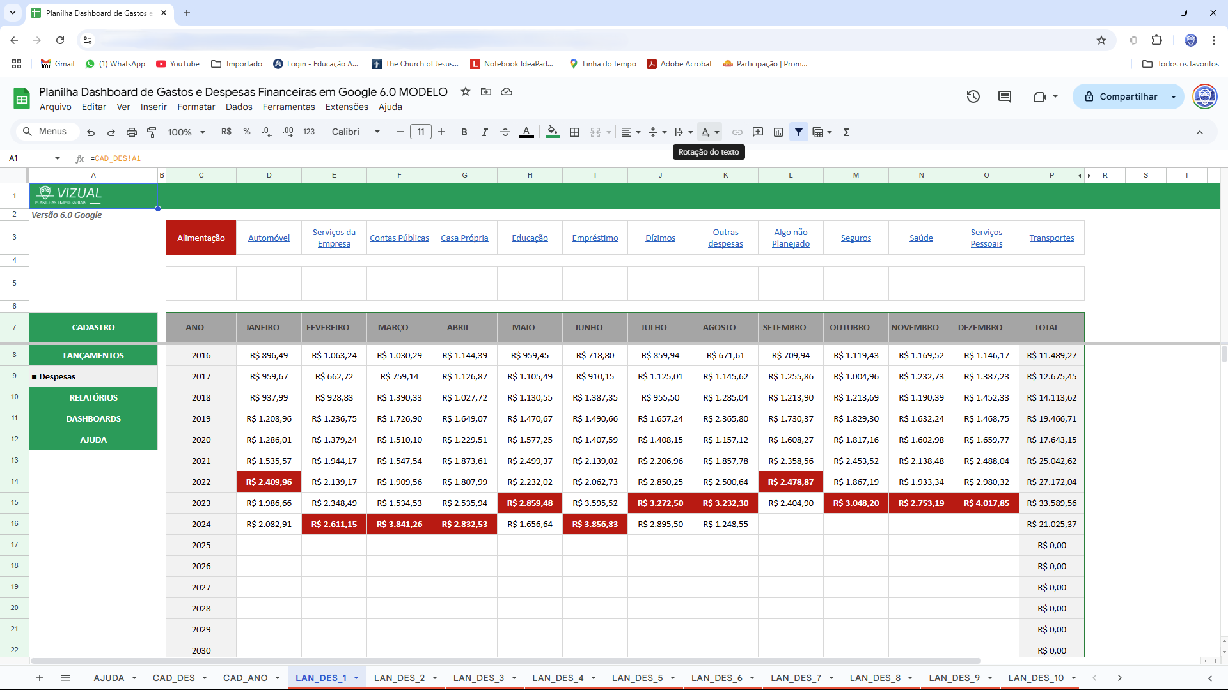Switch to the LAN_DES_3 sheet tab

click(478, 678)
